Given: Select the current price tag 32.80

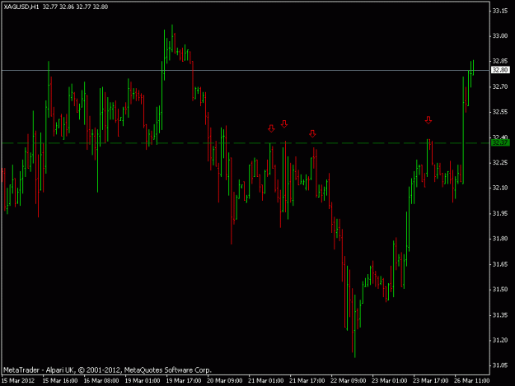Looking at the screenshot, I should [500, 70].
